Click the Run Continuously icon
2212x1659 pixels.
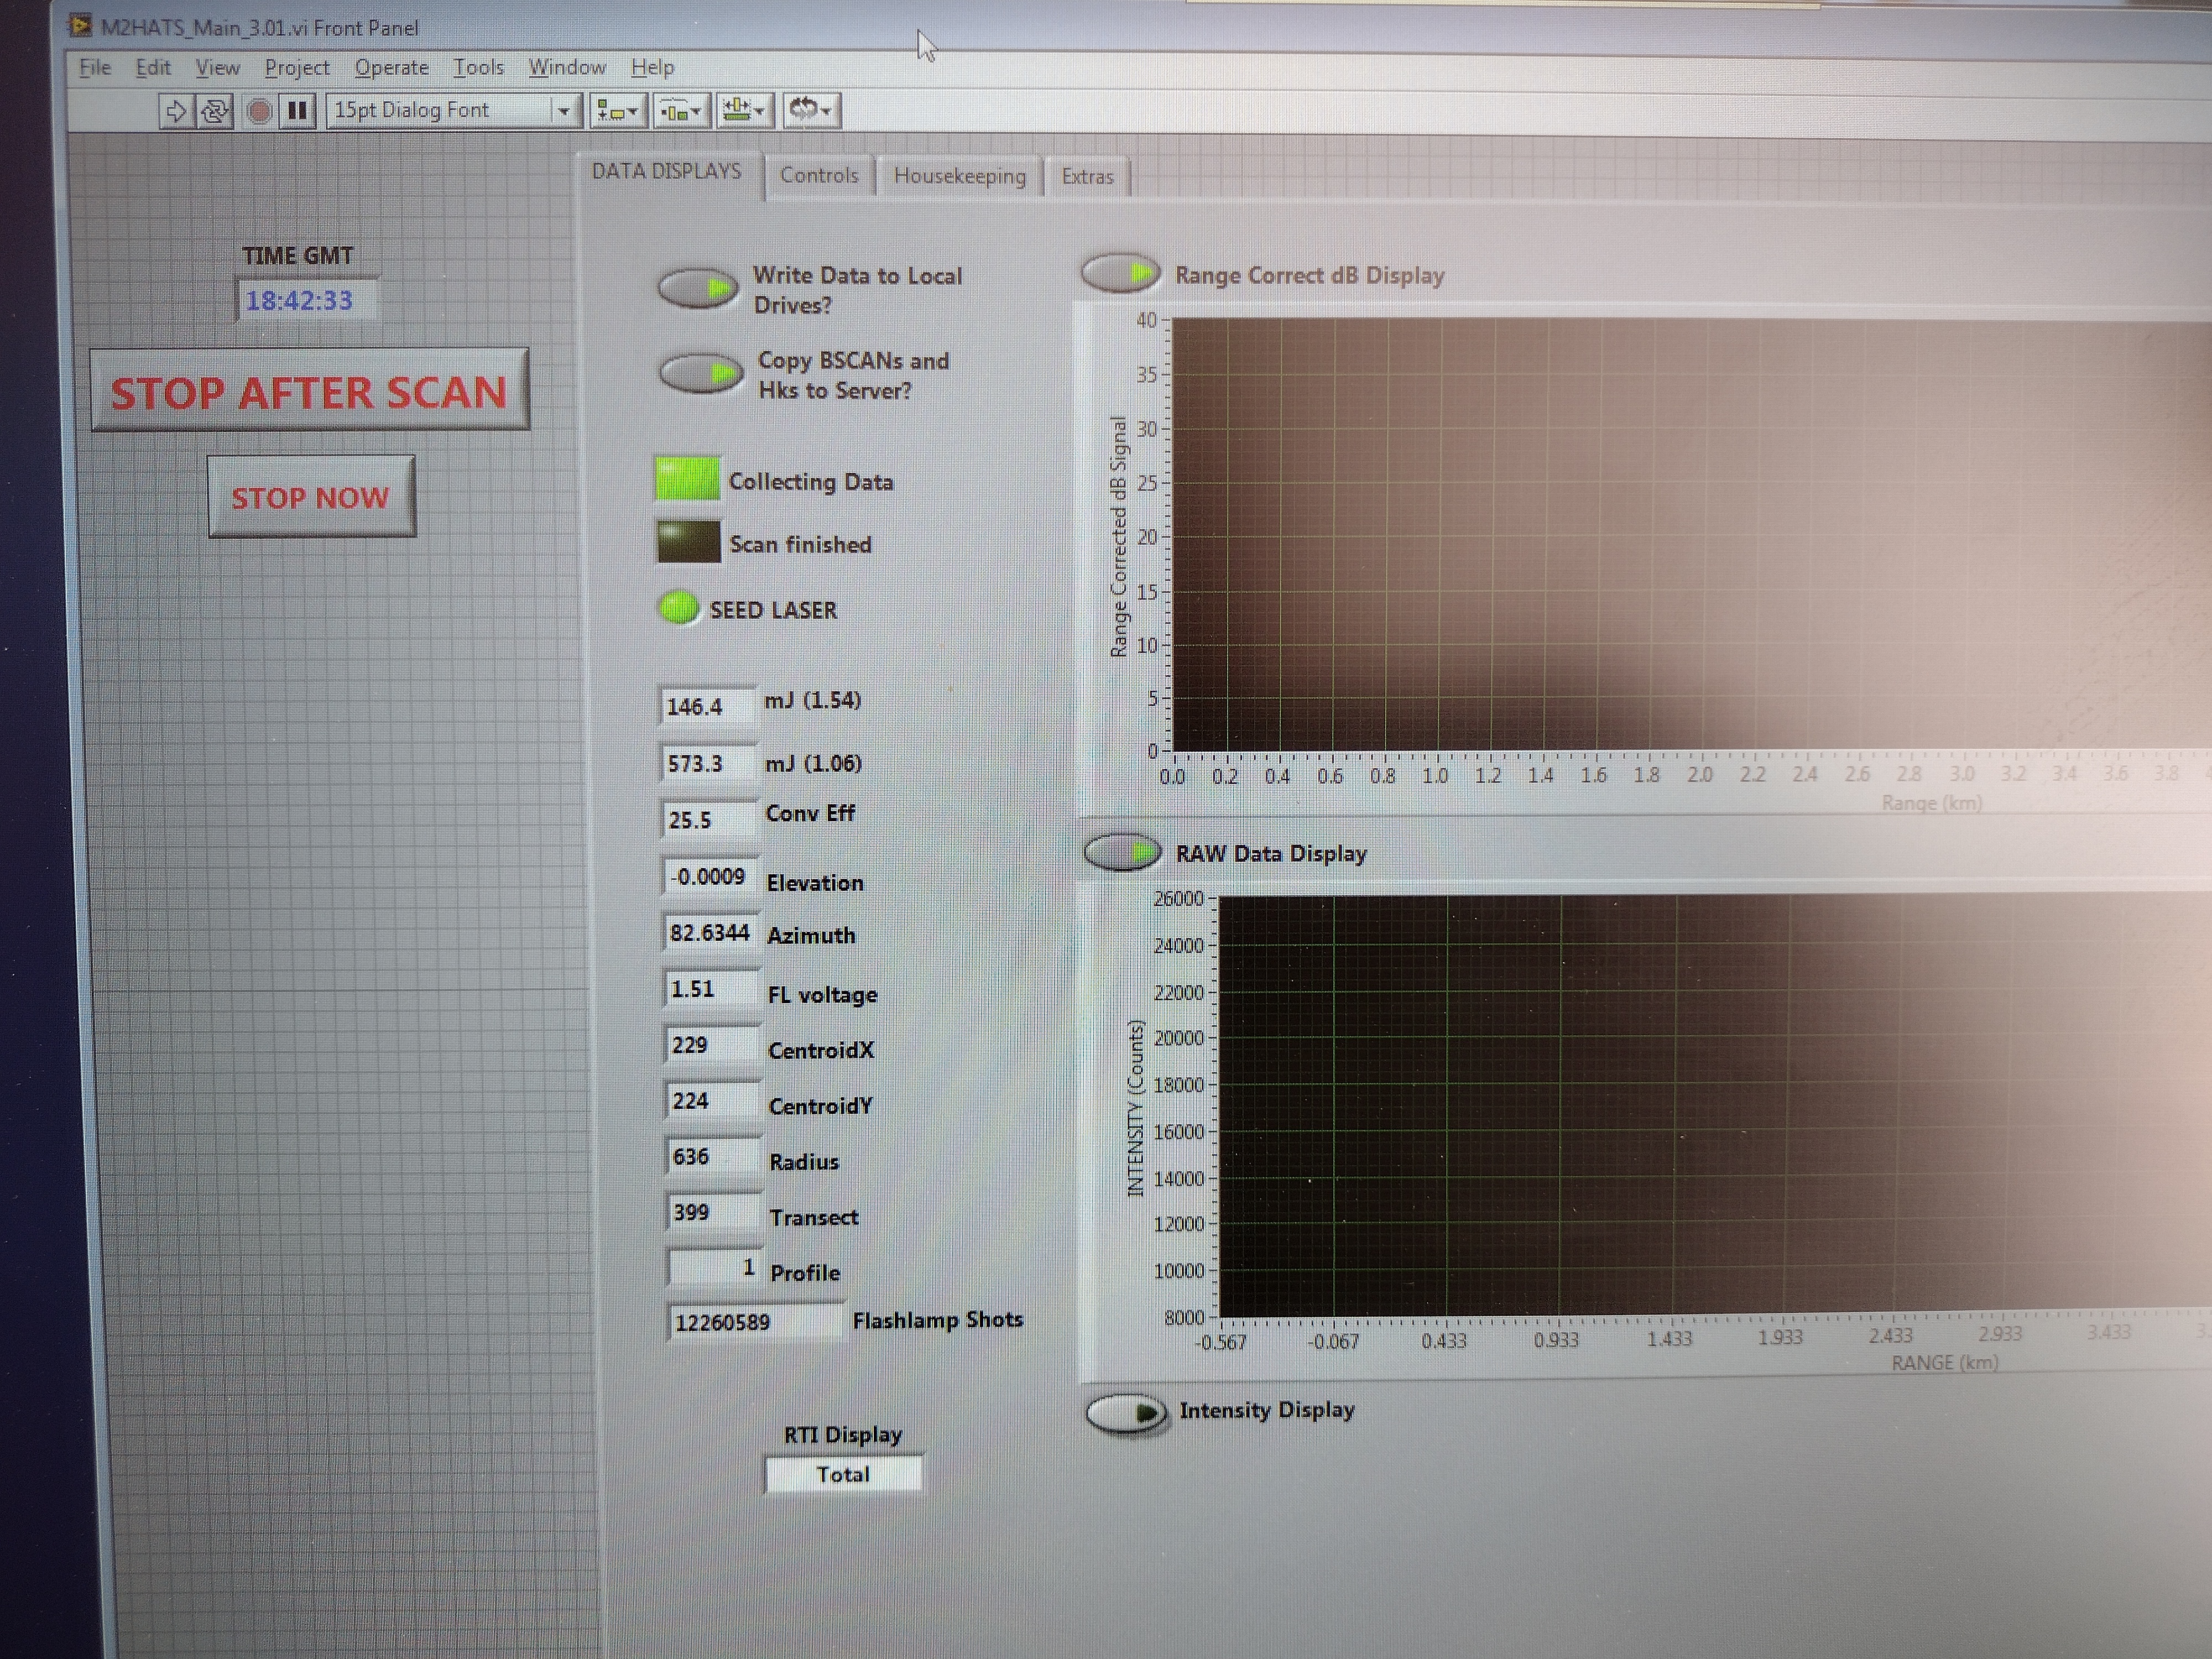[214, 110]
